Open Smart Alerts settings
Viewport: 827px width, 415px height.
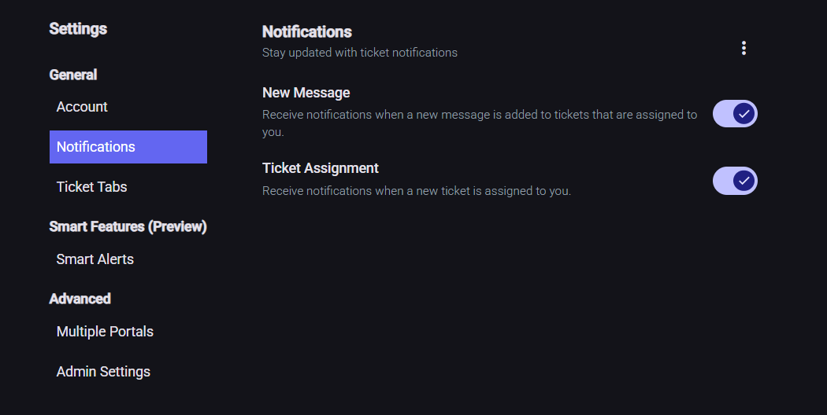pyautogui.click(x=95, y=259)
